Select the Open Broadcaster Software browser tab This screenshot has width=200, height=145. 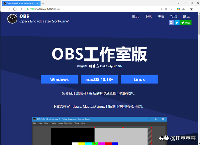(x=21, y=3)
